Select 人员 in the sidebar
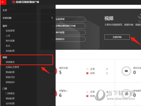This screenshot has width=141, height=106. 8,36
